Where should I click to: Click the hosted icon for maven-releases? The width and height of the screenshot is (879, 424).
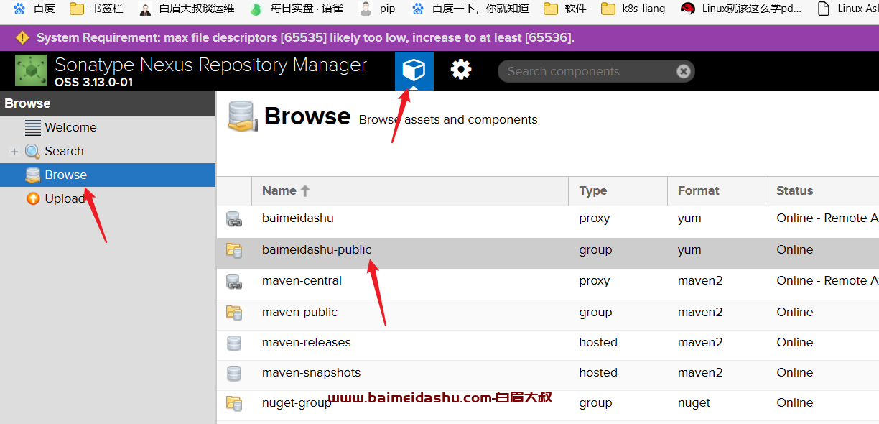(x=234, y=343)
